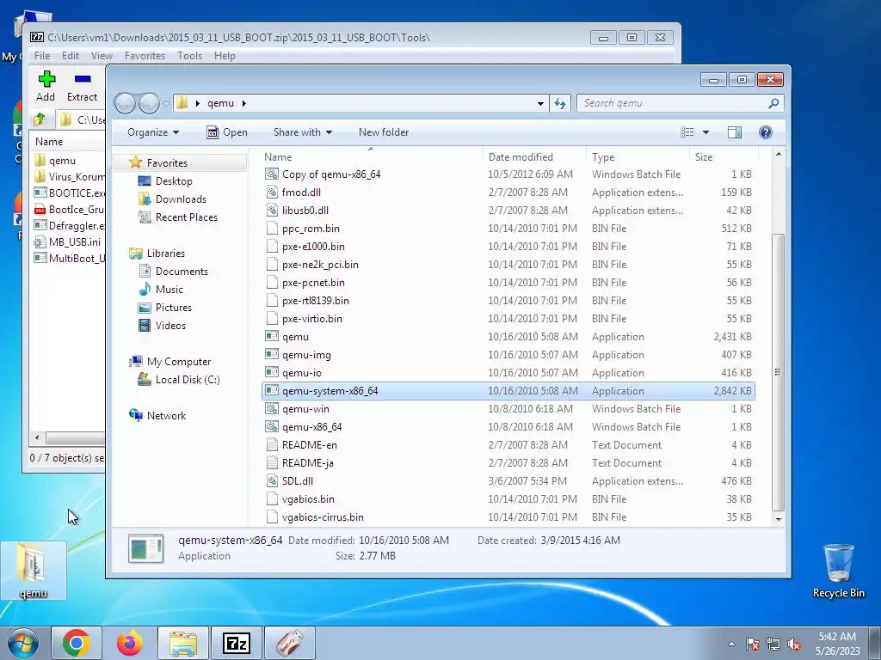Select the SDL.dll file icon
The width and height of the screenshot is (881, 660).
[x=272, y=481]
